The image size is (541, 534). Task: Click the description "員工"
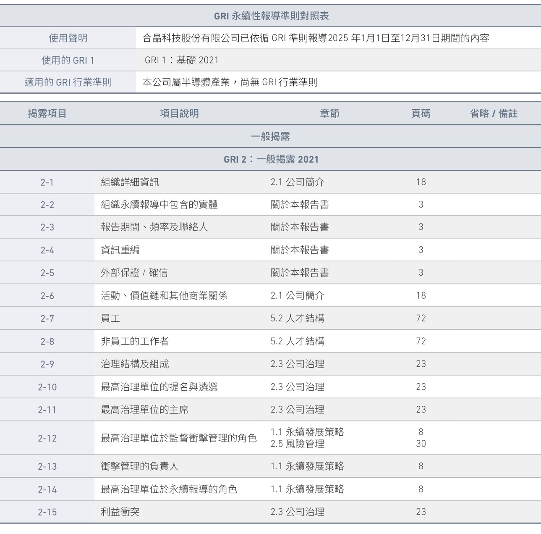point(110,318)
